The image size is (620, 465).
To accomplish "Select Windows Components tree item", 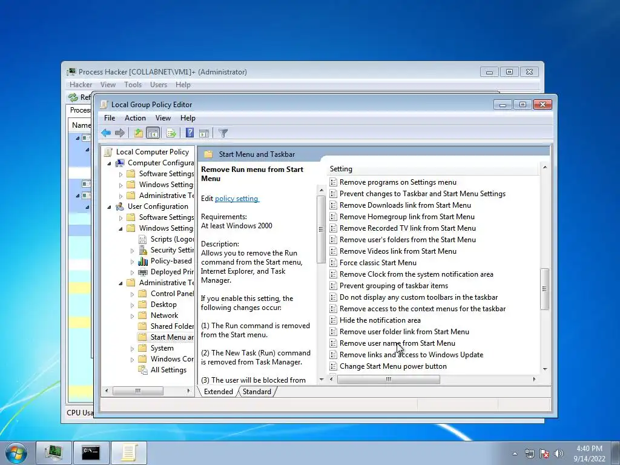I will pos(172,359).
